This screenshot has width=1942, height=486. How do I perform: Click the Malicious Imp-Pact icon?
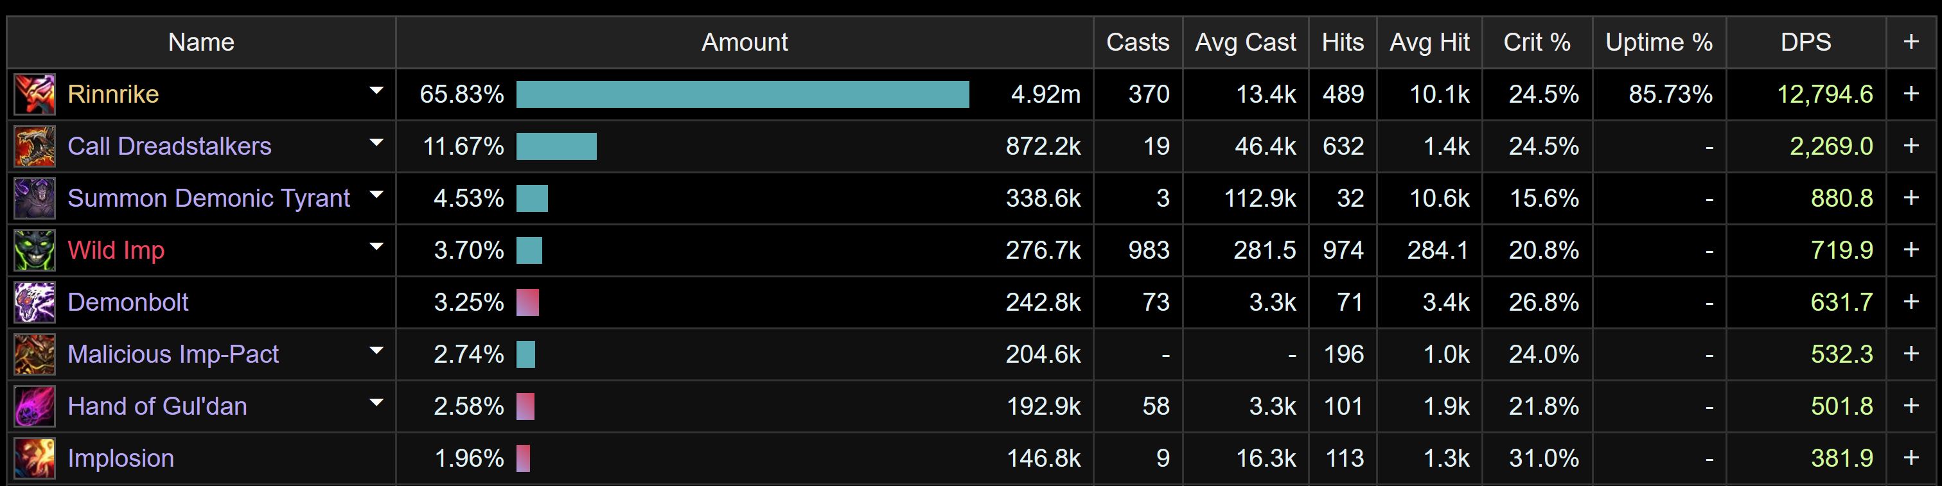[x=35, y=354]
